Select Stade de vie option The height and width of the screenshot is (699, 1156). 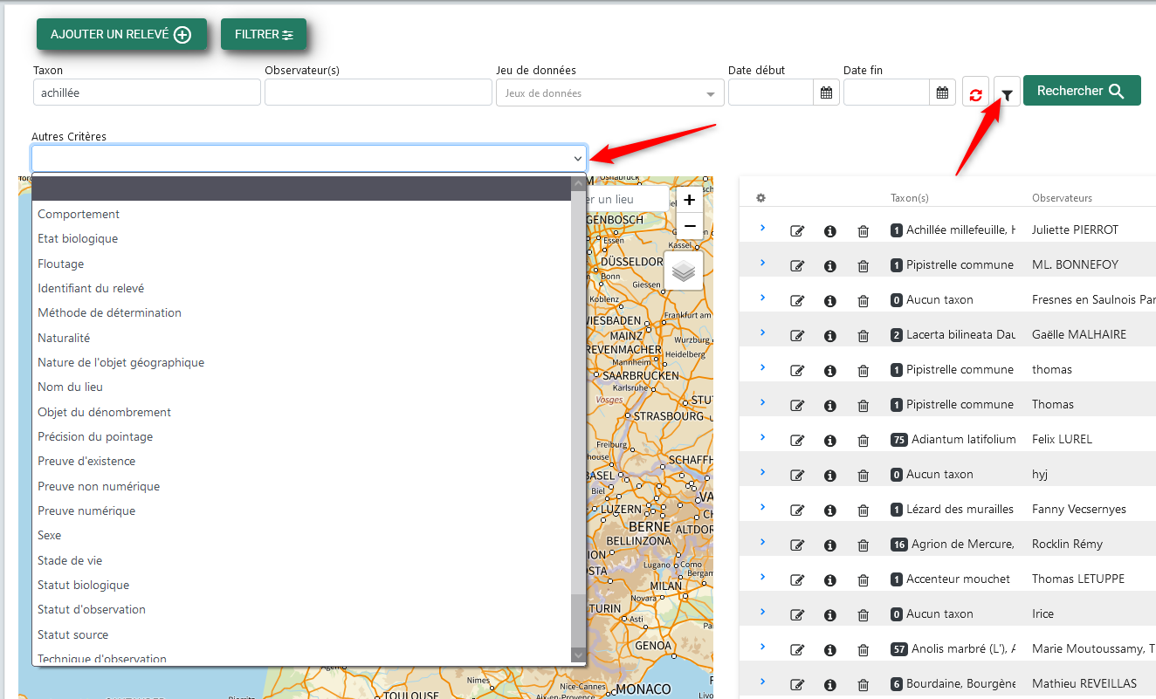pyautogui.click(x=302, y=560)
